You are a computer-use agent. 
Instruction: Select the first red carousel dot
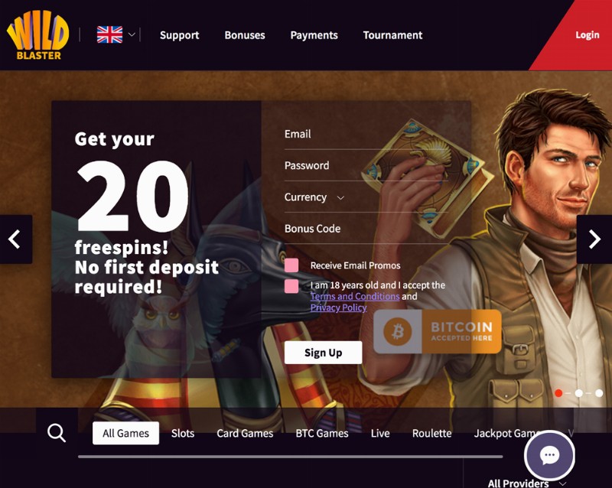pyautogui.click(x=558, y=393)
